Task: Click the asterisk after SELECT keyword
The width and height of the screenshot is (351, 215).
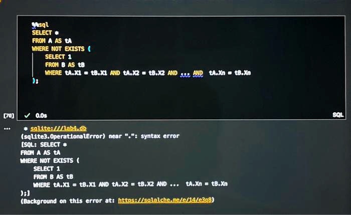Action: 57,33
